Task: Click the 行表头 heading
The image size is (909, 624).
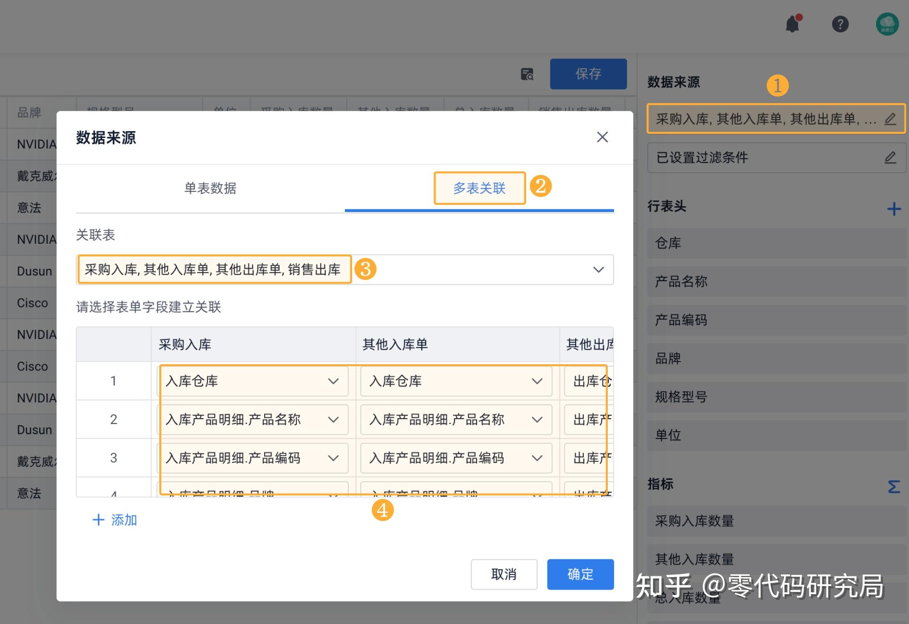Action: click(667, 206)
